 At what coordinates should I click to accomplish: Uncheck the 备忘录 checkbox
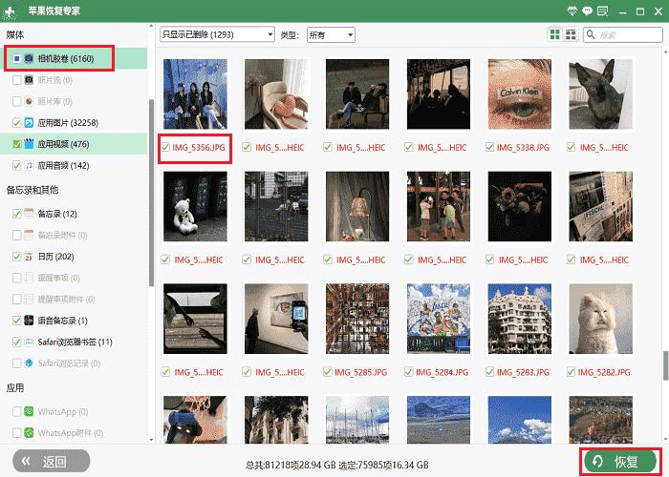click(x=16, y=214)
